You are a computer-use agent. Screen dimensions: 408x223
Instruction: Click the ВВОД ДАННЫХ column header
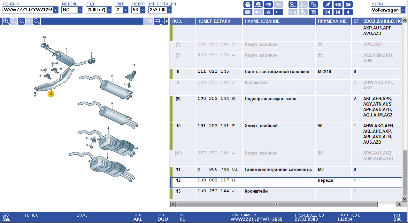pos(381,21)
